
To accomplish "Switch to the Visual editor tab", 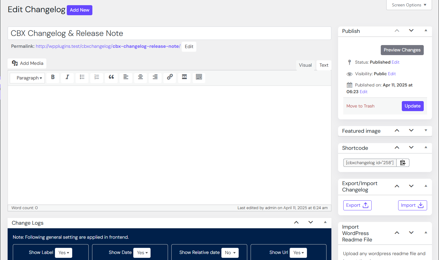I will click(x=305, y=65).
